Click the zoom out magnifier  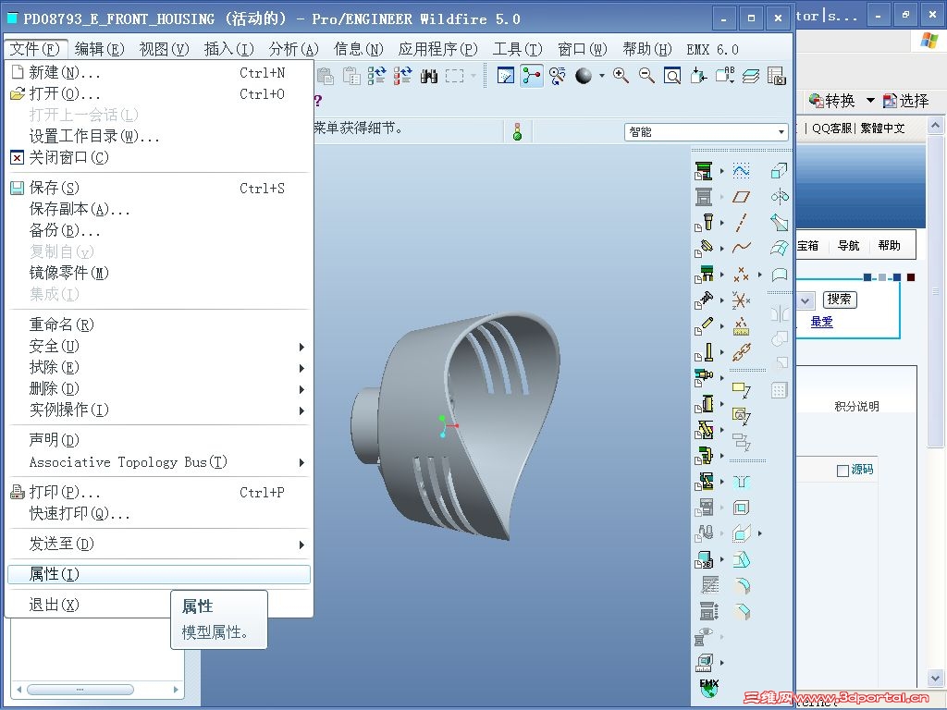(x=646, y=76)
